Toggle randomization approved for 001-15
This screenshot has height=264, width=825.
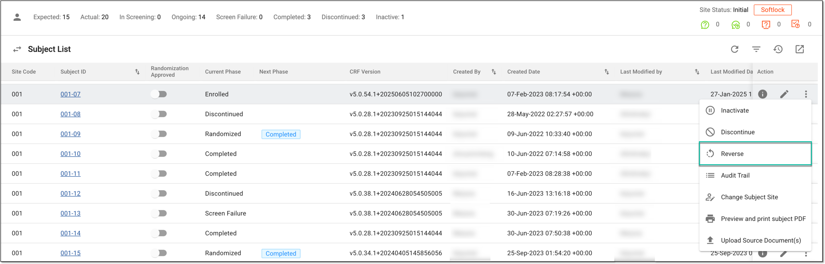pos(159,253)
